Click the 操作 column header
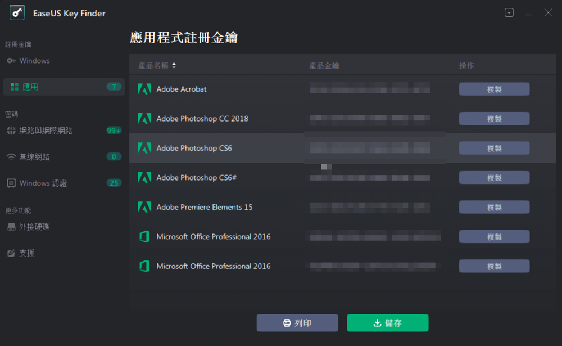Image resolution: width=562 pixels, height=346 pixels. (466, 65)
